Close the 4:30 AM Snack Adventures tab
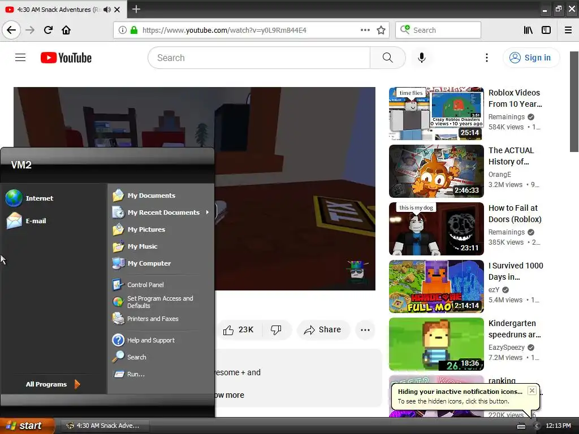579x434 pixels. (117, 10)
